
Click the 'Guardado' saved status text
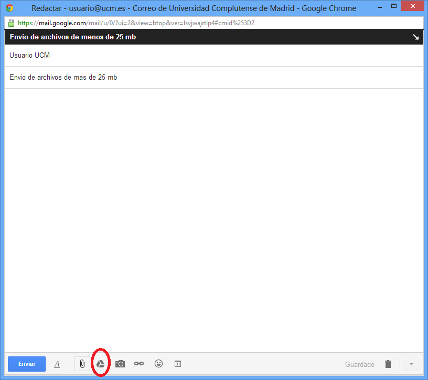tap(359, 364)
